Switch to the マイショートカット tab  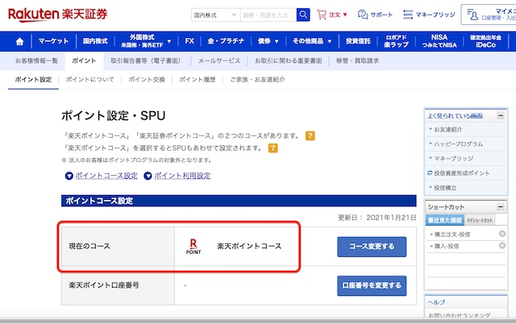478,219
